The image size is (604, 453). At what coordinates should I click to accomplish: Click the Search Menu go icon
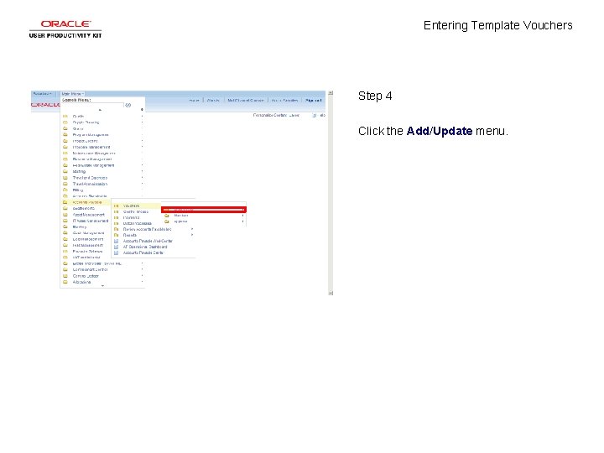pos(128,105)
